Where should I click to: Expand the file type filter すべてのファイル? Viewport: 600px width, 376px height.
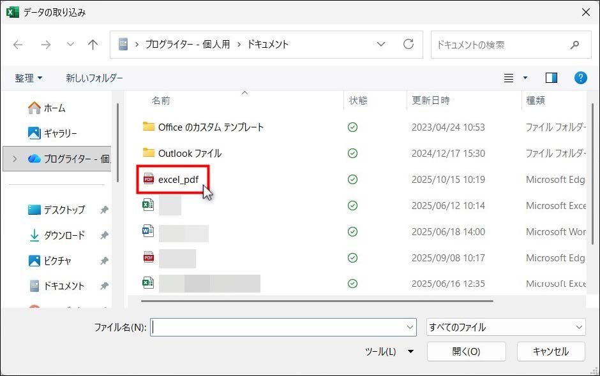506,327
